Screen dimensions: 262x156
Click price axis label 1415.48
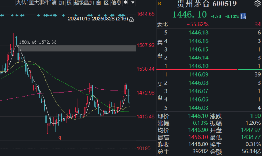point(146,116)
